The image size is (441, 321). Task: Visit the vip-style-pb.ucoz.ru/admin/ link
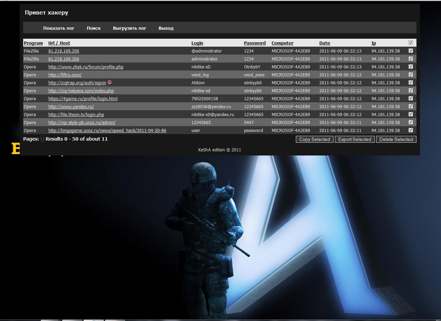[82, 123]
